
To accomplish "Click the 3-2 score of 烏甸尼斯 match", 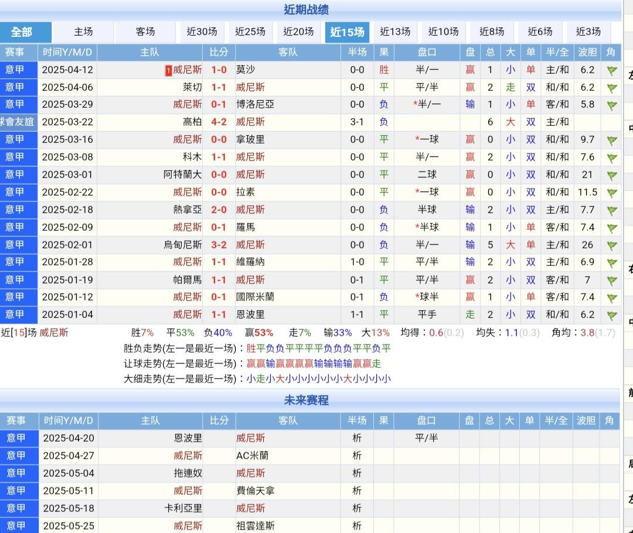I will (x=219, y=245).
